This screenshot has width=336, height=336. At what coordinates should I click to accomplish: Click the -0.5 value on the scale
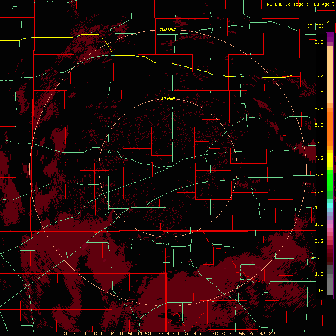[x=318, y=257]
